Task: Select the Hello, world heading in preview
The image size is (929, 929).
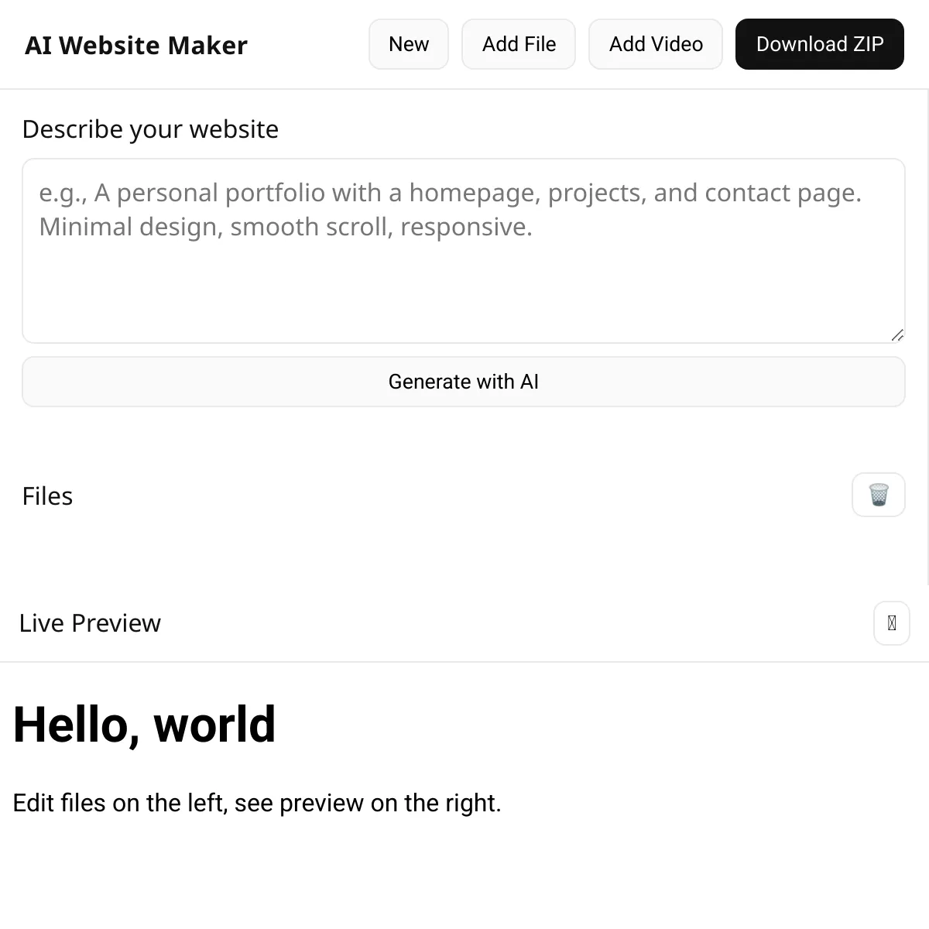Action: [145, 722]
